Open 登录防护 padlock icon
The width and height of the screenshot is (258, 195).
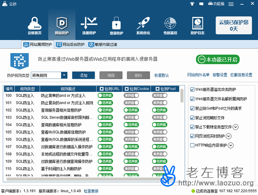point(116,26)
